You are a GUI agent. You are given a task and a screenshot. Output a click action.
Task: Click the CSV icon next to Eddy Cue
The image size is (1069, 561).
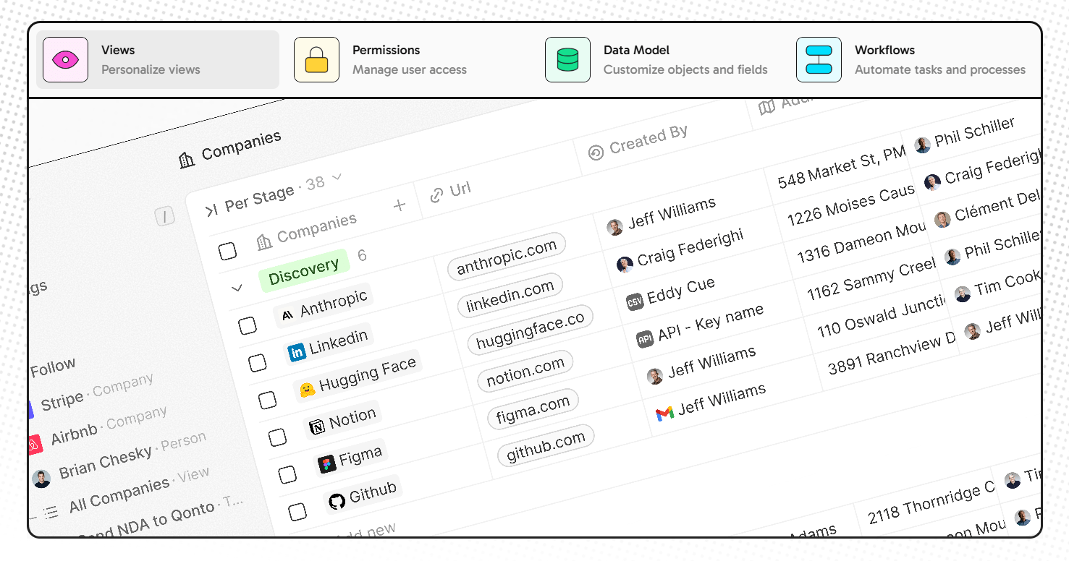[x=635, y=302]
